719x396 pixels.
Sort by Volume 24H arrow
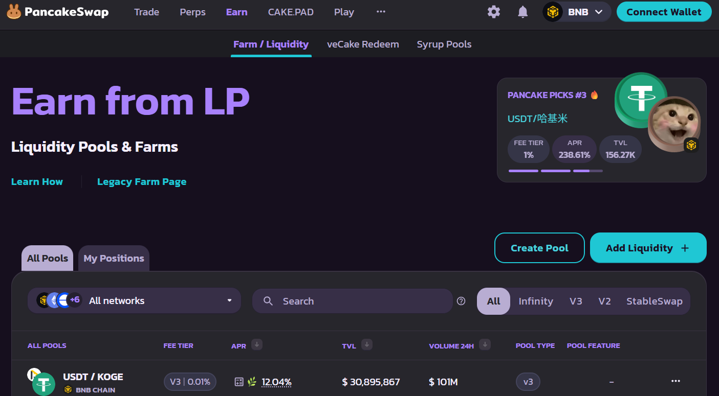pyautogui.click(x=485, y=345)
